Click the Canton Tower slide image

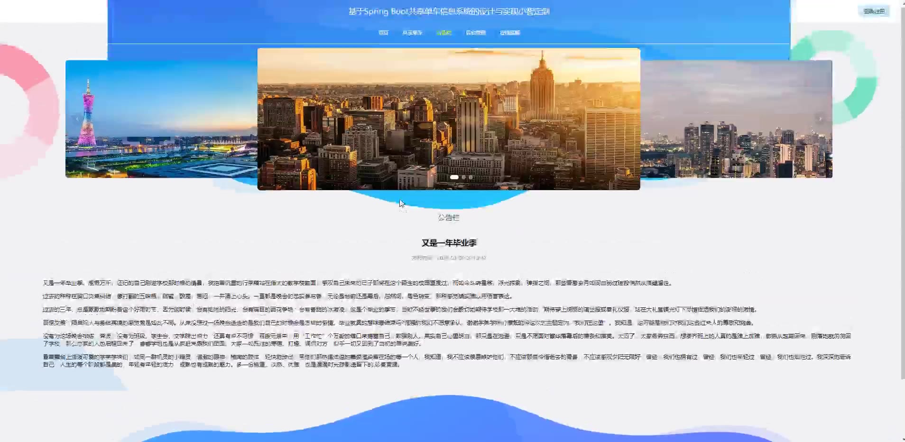tap(161, 119)
